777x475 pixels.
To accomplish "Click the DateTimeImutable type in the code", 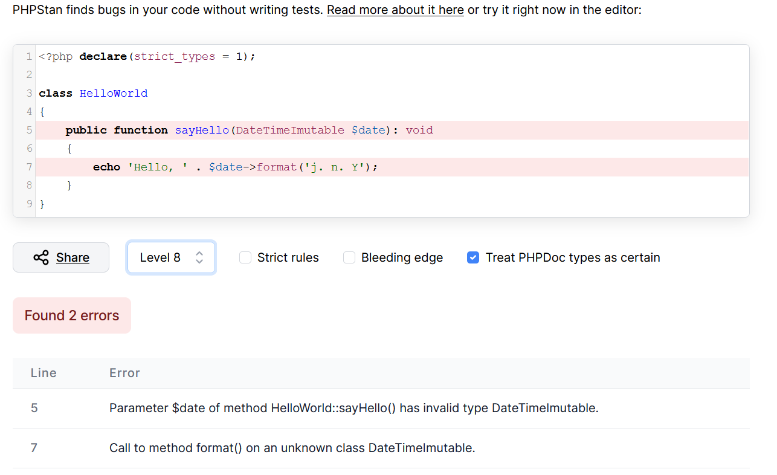I will 290,130.
